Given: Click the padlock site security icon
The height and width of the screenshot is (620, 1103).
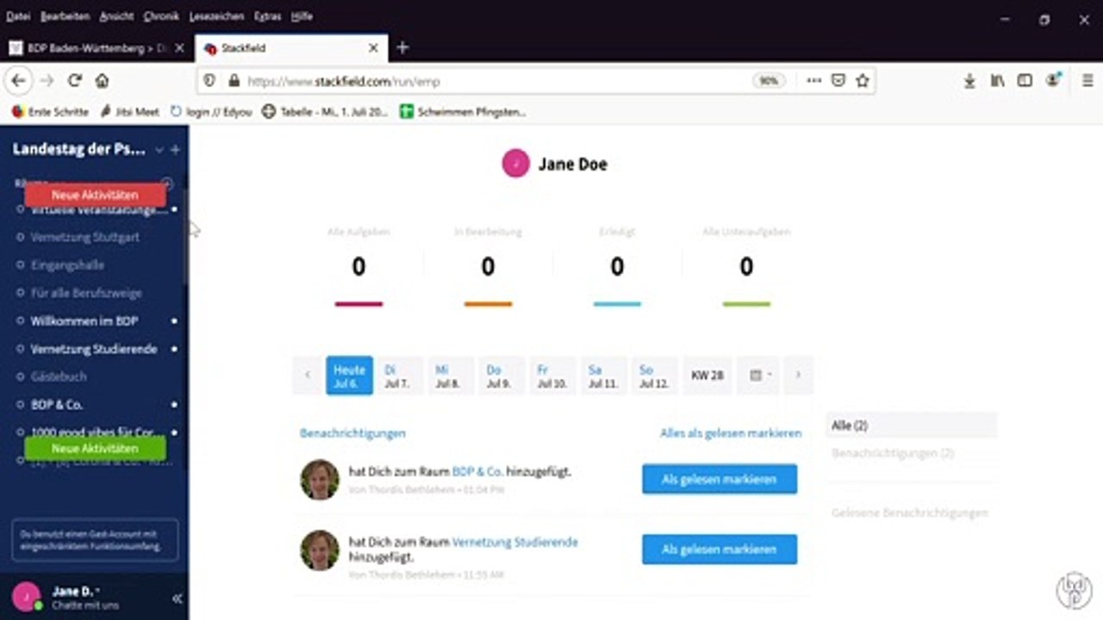Looking at the screenshot, I should [233, 81].
